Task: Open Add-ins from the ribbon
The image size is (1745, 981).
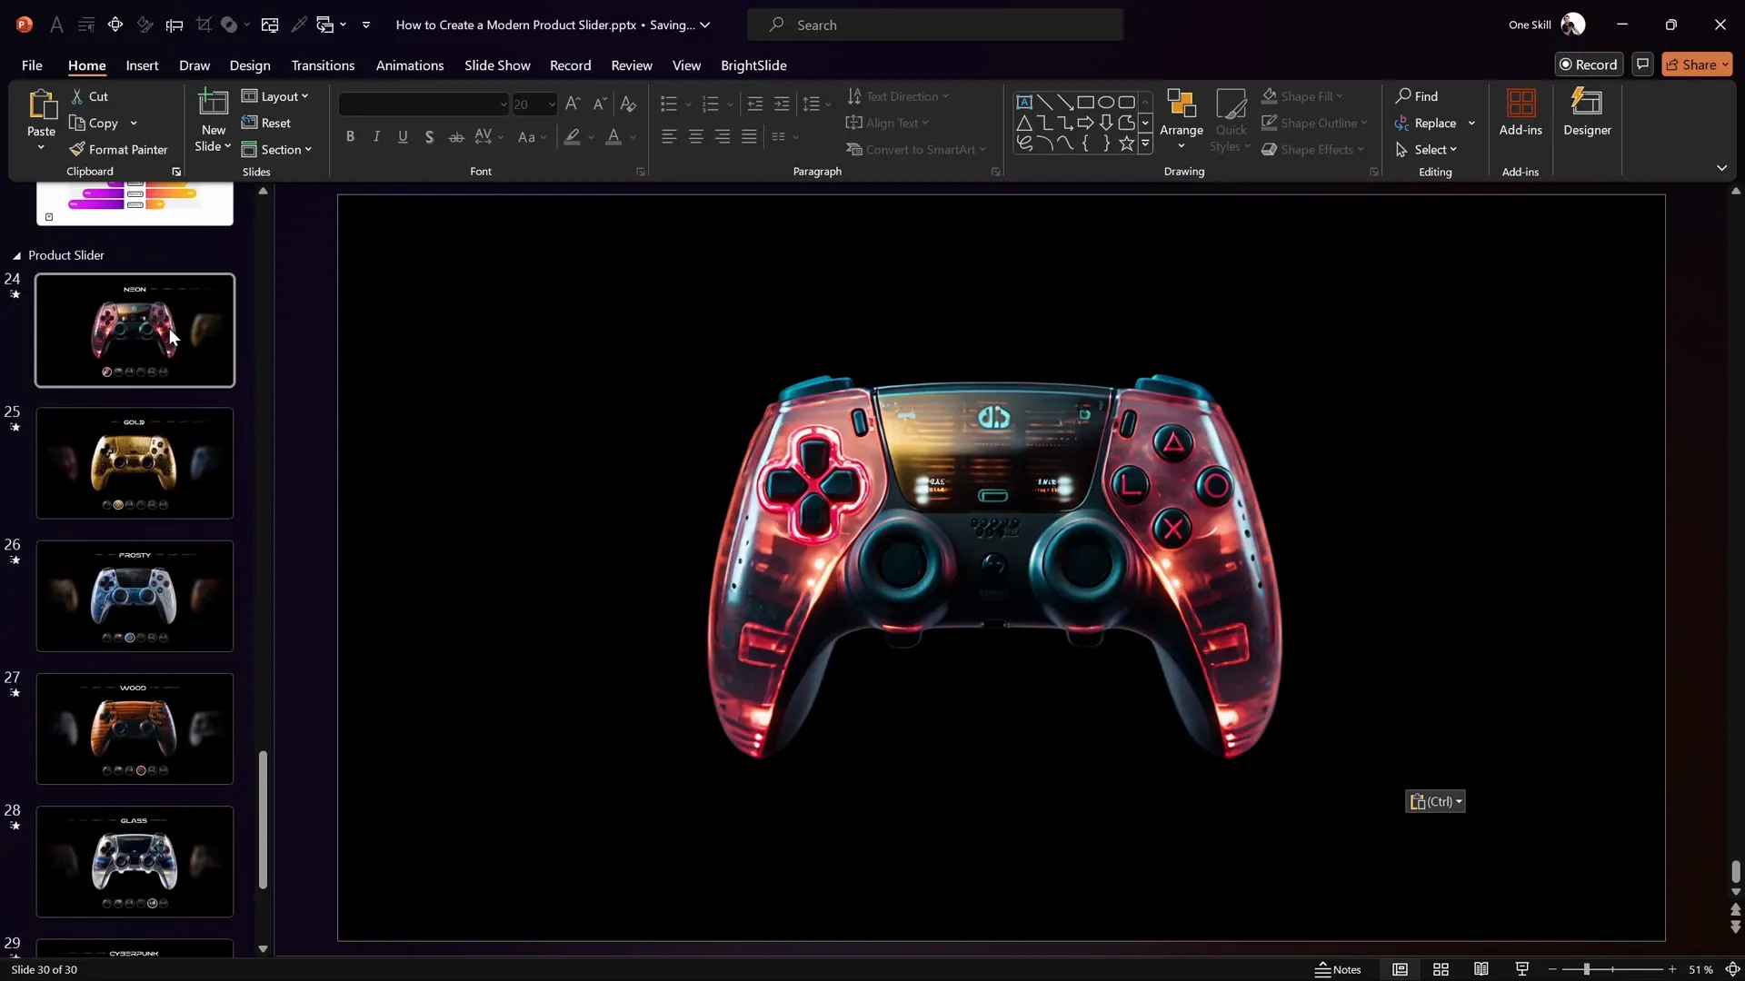Action: click(x=1521, y=113)
